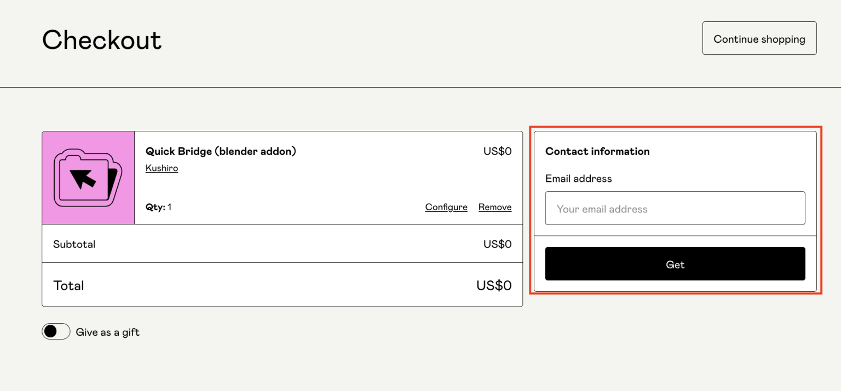Visit the Kushiro seller link
This screenshot has height=391, width=841.
tap(162, 168)
